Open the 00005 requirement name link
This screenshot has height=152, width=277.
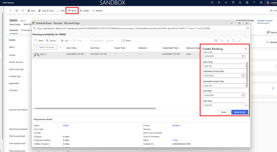click(66, 126)
